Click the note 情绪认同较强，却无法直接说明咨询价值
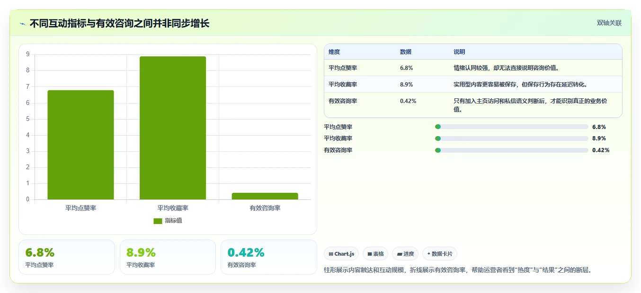Viewport: 641px width, 293px height. [x=507, y=68]
